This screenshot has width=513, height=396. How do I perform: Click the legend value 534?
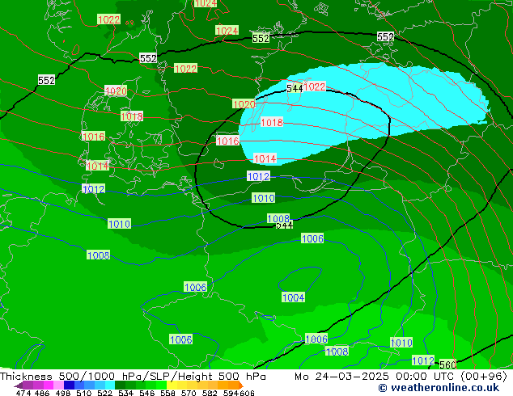point(125,393)
